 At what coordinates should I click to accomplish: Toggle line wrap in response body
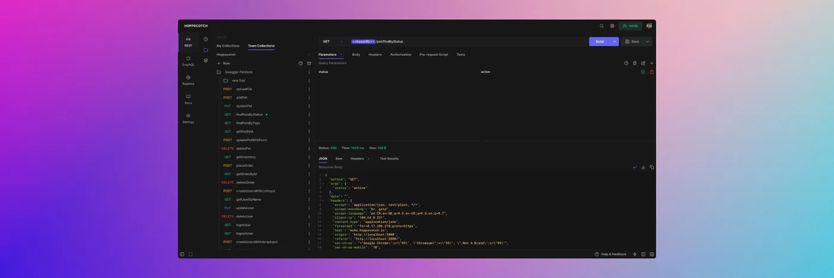[634, 167]
